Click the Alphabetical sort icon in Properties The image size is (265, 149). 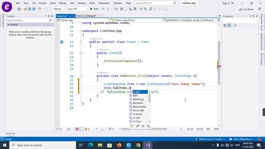click(x=229, y=26)
